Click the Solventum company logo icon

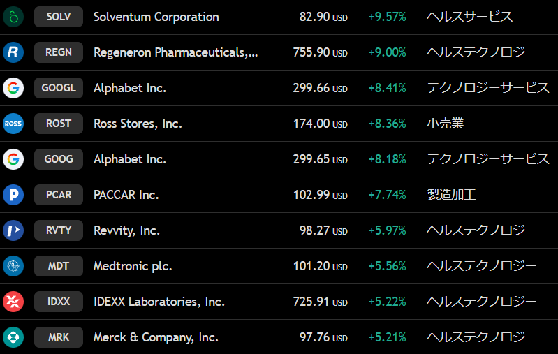[13, 17]
